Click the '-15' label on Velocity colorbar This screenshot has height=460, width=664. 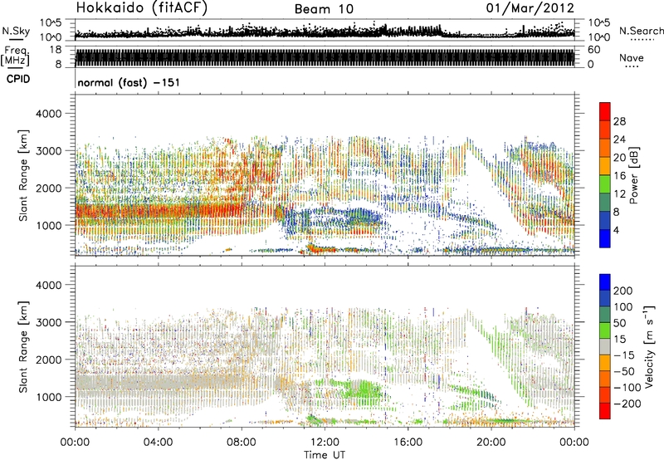click(624, 355)
